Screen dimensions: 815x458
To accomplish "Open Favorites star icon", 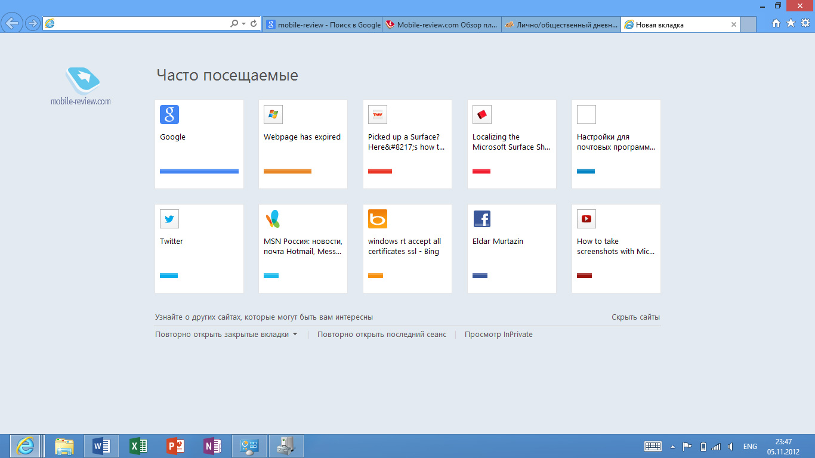I will 791,23.
